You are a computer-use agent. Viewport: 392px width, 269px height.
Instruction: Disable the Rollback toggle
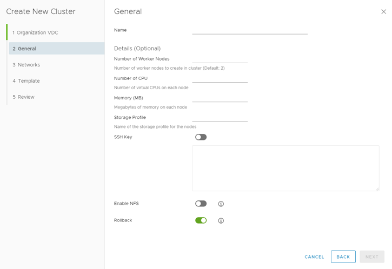pos(201,220)
